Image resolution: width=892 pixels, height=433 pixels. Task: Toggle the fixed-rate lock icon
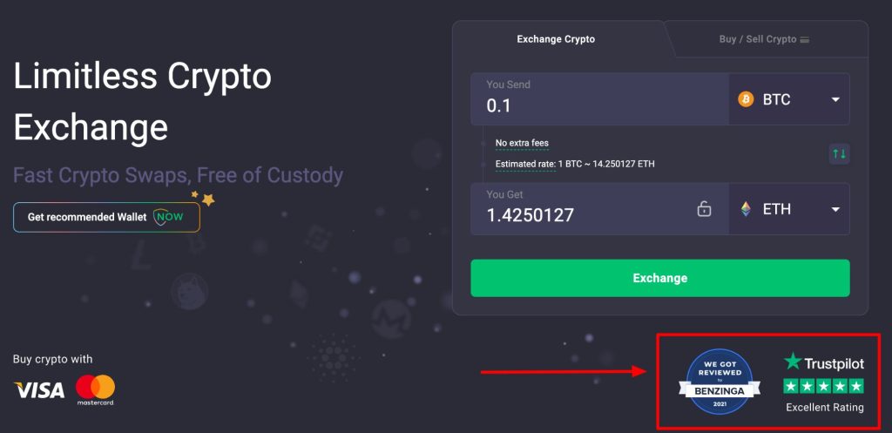(x=704, y=209)
